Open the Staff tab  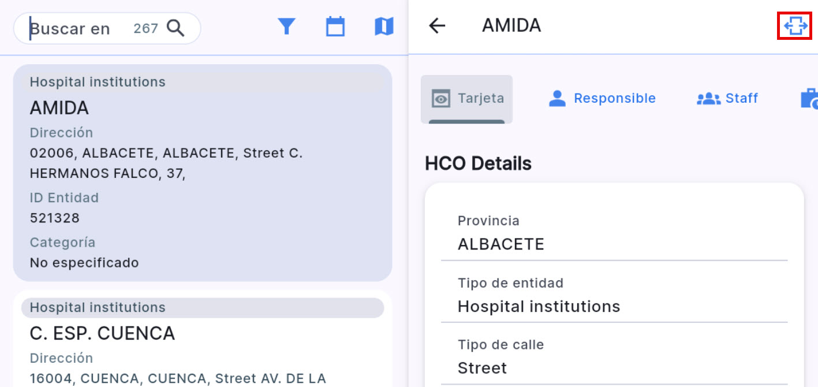741,98
